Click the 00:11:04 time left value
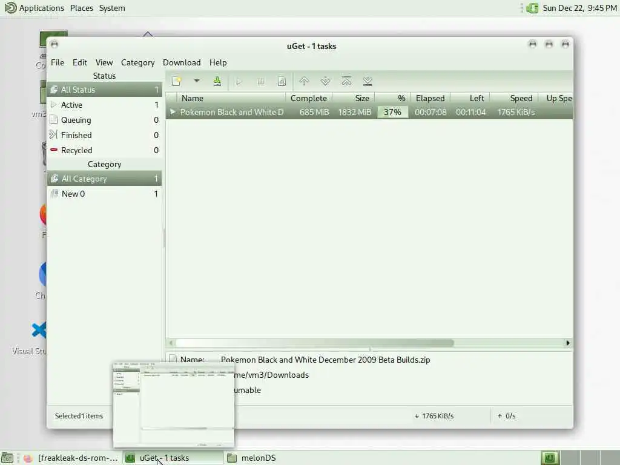This screenshot has height=465, width=620. click(470, 112)
